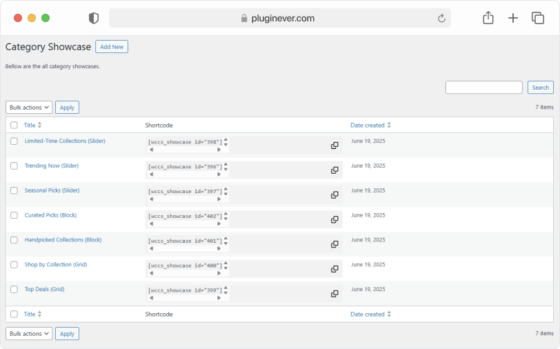Copy shortcode for Limited-Time Collections row
Screen dimensions: 560x349
click(x=334, y=146)
